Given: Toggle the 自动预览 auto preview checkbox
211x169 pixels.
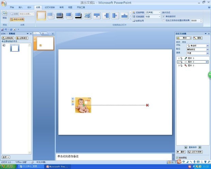Looking at the screenshot, I should (178, 157).
